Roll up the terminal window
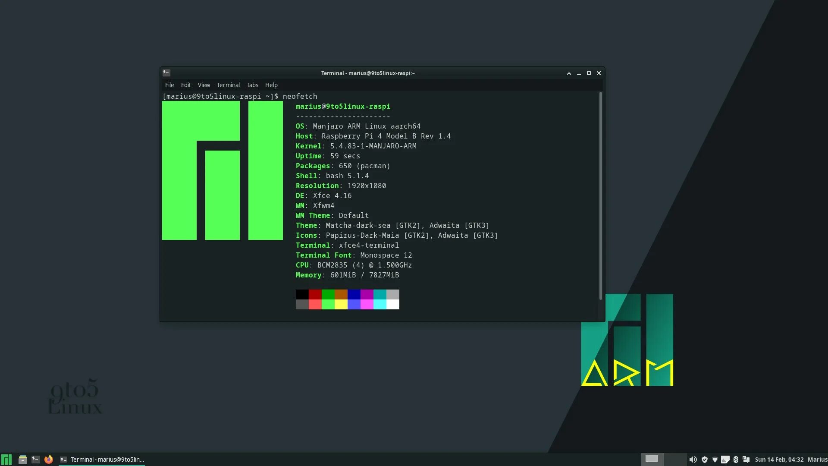The height and width of the screenshot is (466, 828). 569,73
